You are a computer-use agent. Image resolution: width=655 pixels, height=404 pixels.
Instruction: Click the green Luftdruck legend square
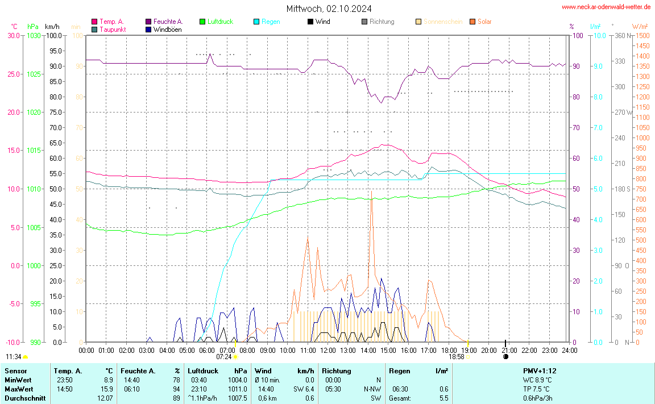202,22
